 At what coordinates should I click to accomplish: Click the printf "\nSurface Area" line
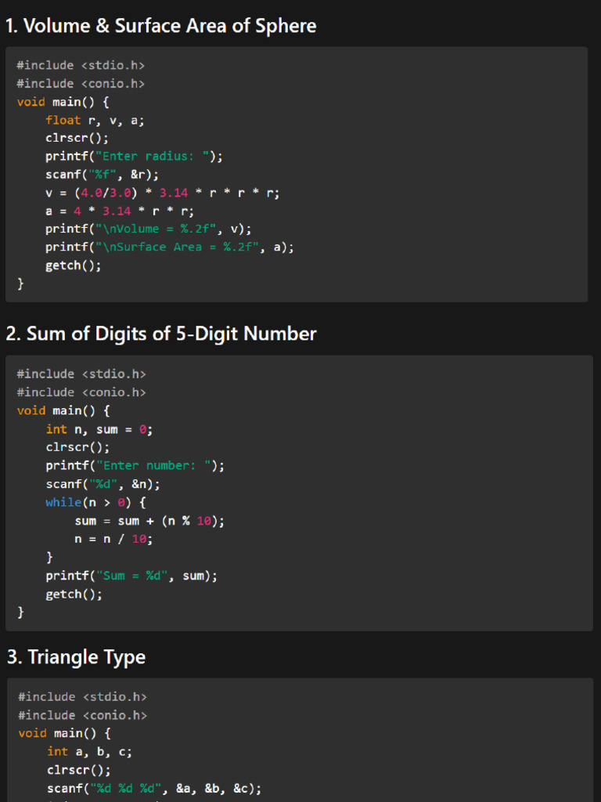(x=170, y=247)
